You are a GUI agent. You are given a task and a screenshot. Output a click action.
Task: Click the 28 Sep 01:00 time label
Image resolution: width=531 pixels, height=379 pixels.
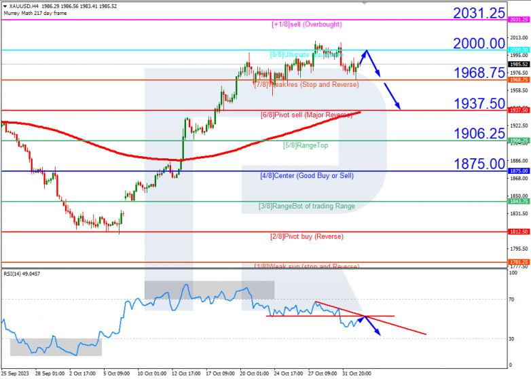pos(50,374)
